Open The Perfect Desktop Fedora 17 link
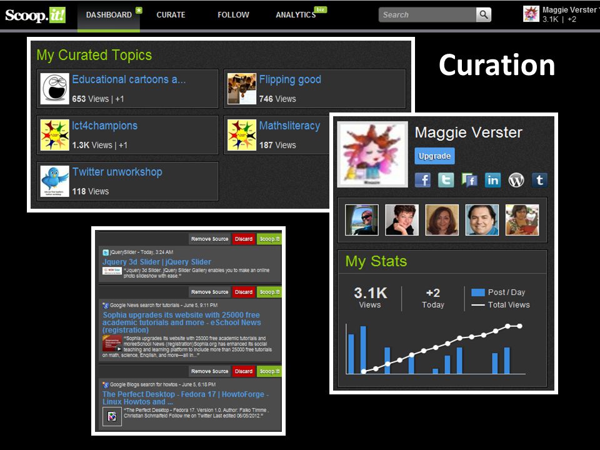The height and width of the screenshot is (450, 600). [186, 398]
